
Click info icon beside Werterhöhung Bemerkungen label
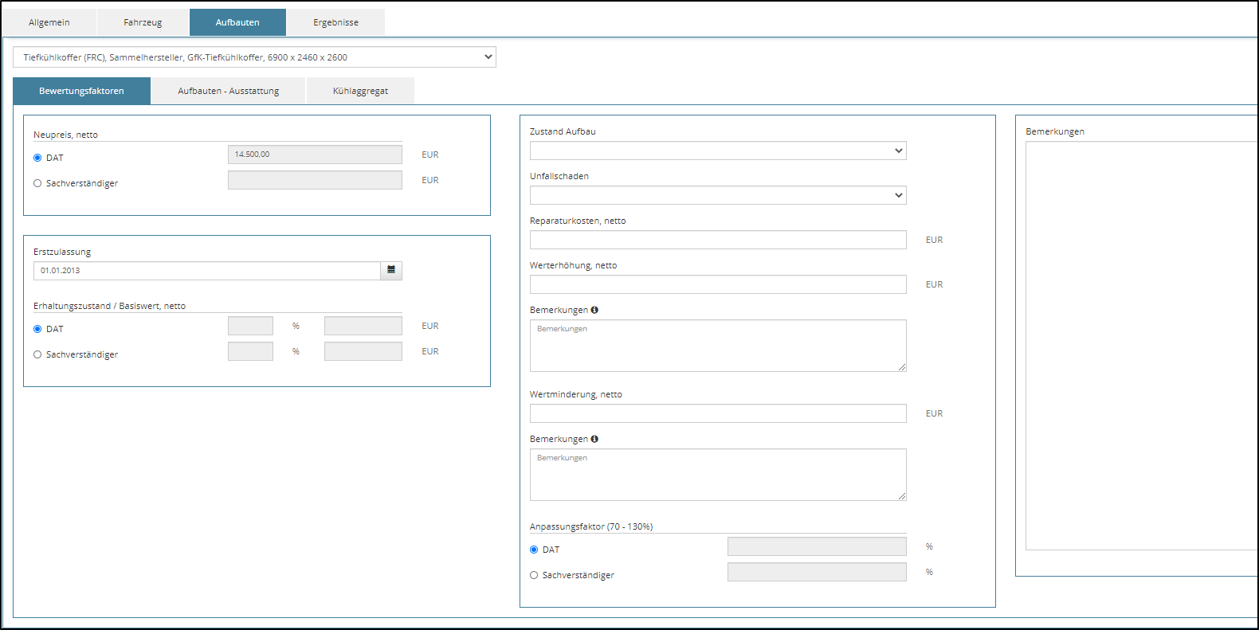tap(594, 310)
